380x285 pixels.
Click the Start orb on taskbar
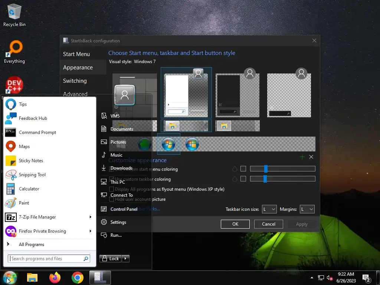tap(10, 278)
